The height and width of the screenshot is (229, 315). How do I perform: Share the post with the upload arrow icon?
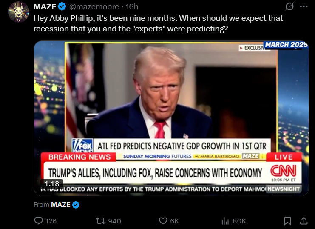[304, 221]
